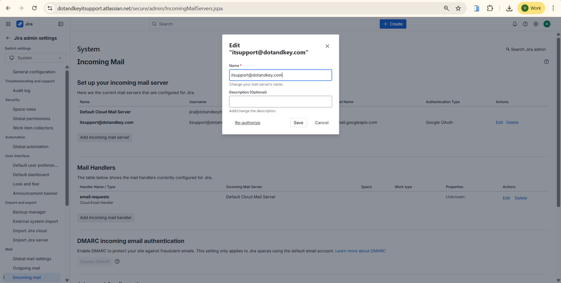Image resolution: width=561 pixels, height=283 pixels.
Task: Bookmark this page with the star icon
Action: 458,8
